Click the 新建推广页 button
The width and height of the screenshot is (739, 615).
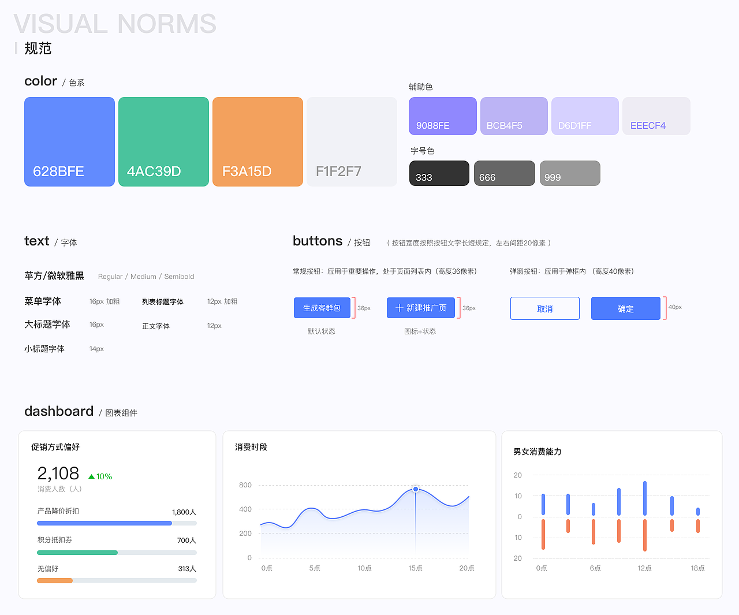pyautogui.click(x=421, y=308)
